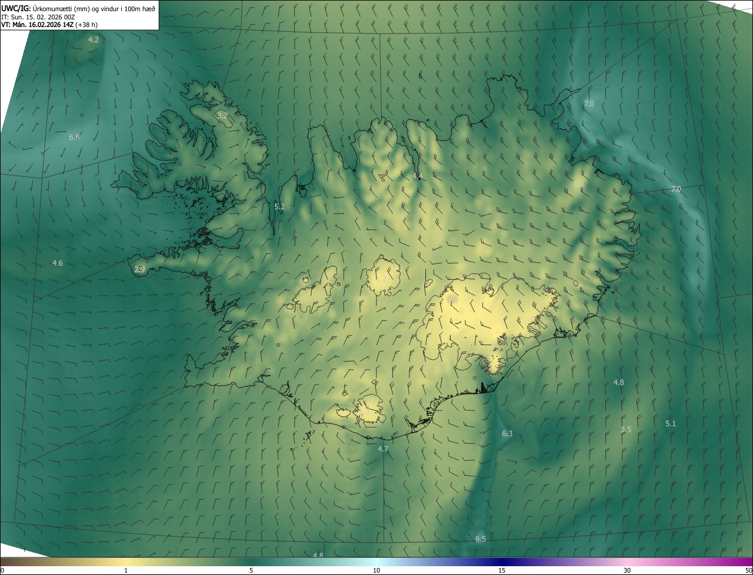Click the 2.9 value label on Snæfellsnes tip
Screen dimensions: 753x575
pos(139,269)
